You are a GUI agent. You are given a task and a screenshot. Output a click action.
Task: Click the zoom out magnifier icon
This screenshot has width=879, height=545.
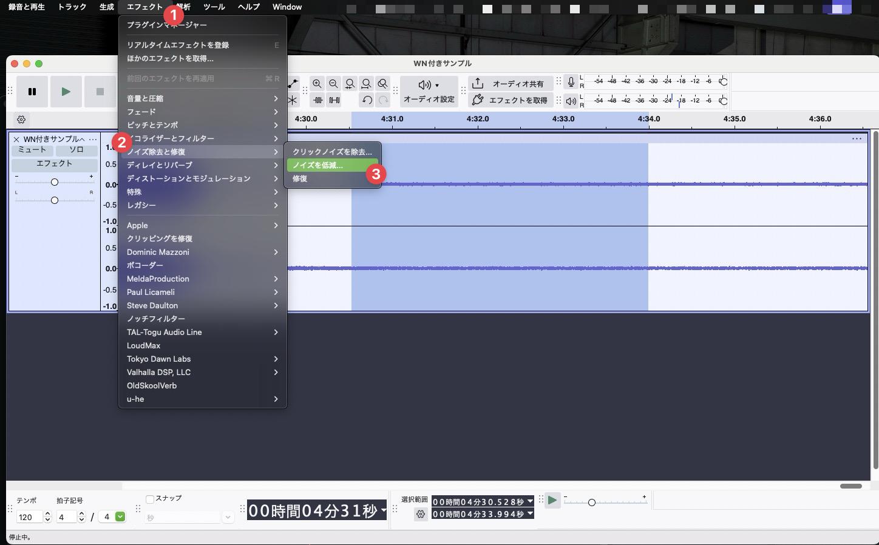coord(333,84)
